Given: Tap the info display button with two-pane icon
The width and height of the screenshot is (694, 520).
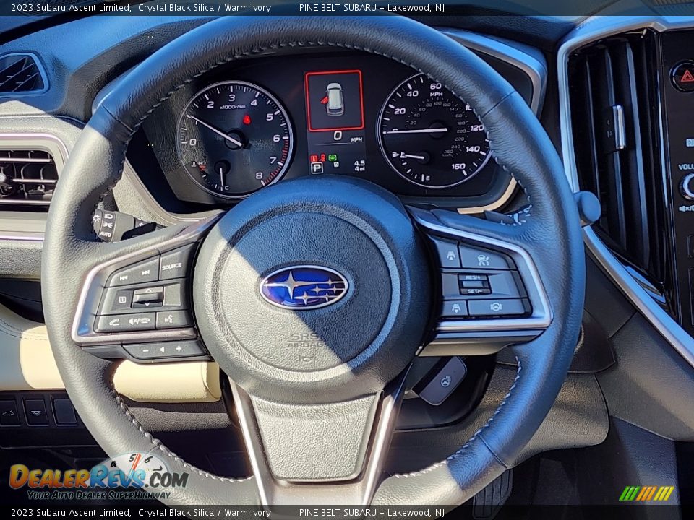Looking at the screenshot, I should click(123, 300).
